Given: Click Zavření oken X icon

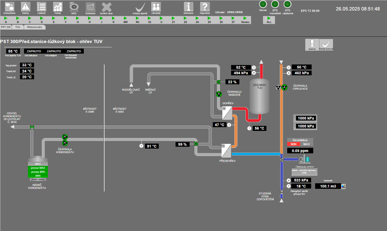Looking at the screenshot, I should (106, 7).
